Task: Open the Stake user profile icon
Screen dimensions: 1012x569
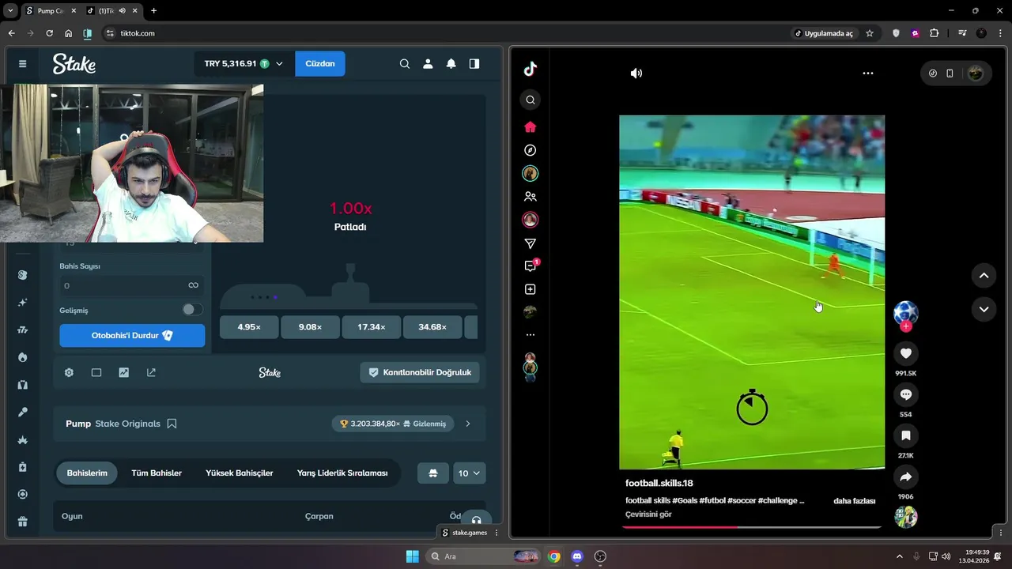Action: [x=428, y=63]
